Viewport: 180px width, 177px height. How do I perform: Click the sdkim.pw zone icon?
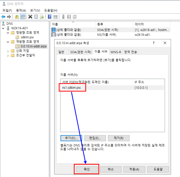click(x=17, y=37)
